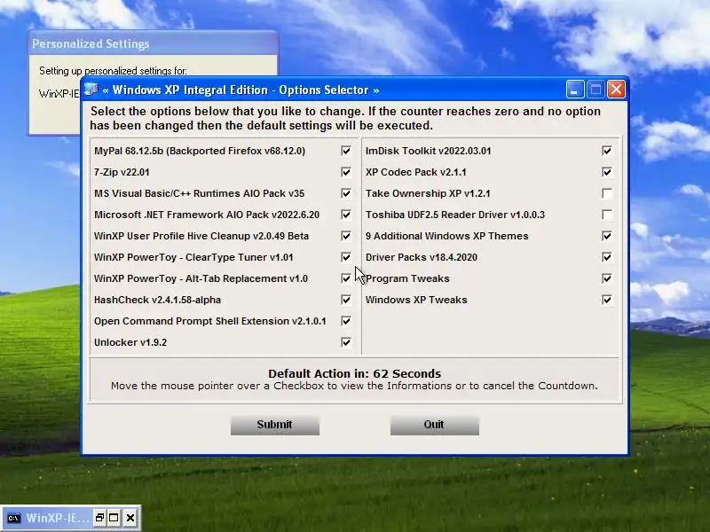This screenshot has width=710, height=532.
Task: Uncheck the MyPal 68.12.5b checkbox
Action: point(346,151)
